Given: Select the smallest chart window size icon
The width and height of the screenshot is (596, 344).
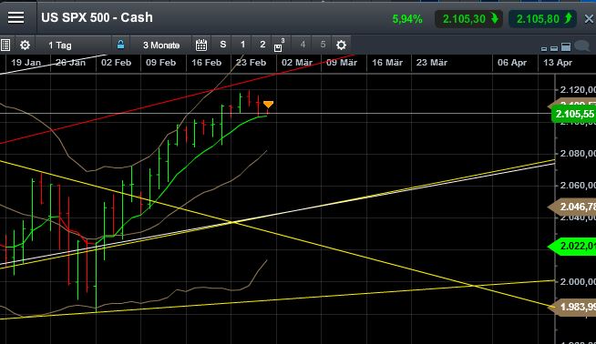Looking at the screenshot, I should click(x=544, y=48).
